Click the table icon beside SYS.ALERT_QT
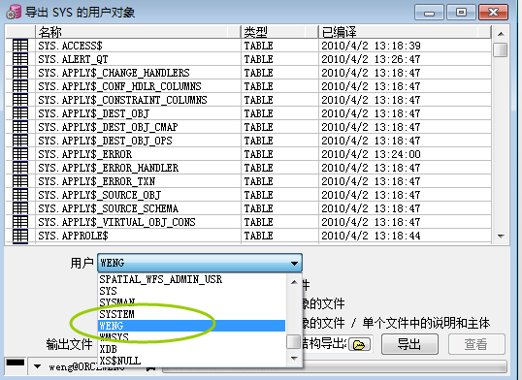 [20, 59]
